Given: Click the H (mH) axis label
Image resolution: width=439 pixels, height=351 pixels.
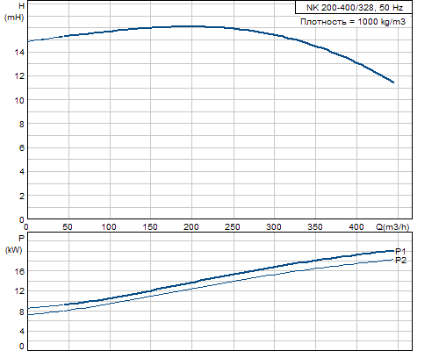Looking at the screenshot, I should pyautogui.click(x=14, y=11).
